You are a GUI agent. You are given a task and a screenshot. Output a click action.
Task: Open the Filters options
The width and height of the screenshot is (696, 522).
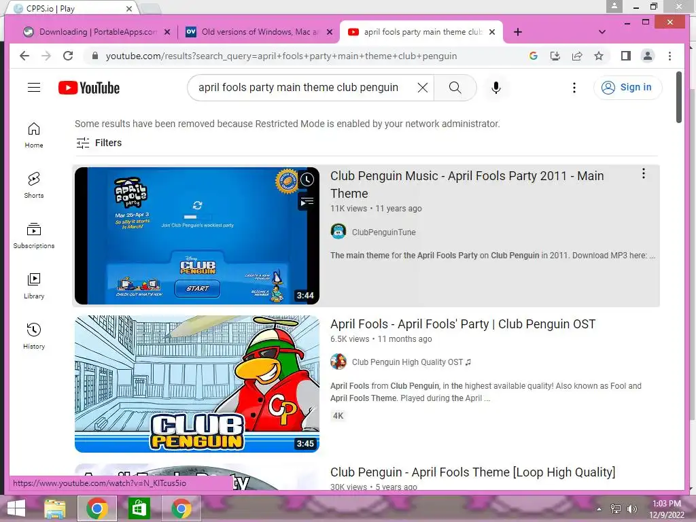click(x=99, y=143)
